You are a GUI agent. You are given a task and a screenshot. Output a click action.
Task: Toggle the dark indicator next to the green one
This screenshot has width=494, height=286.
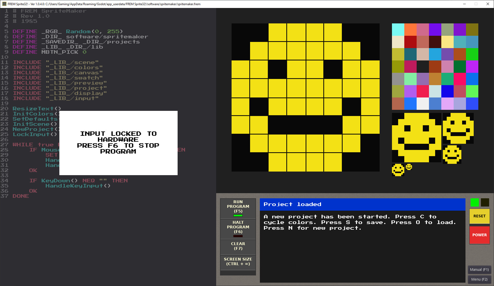[484, 202]
